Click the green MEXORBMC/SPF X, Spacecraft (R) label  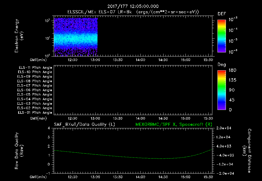click(174, 125)
